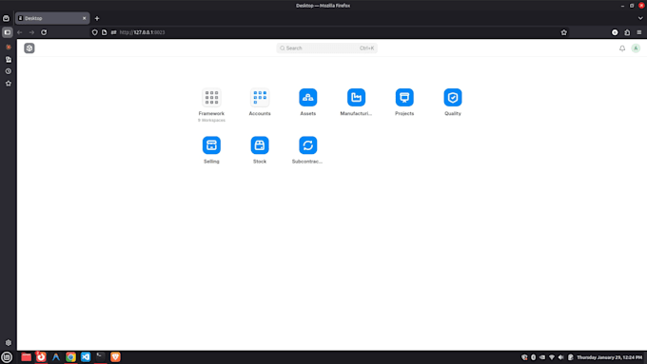Viewport: 647px width, 364px height.
Task: Reload the current page
Action: point(44,32)
